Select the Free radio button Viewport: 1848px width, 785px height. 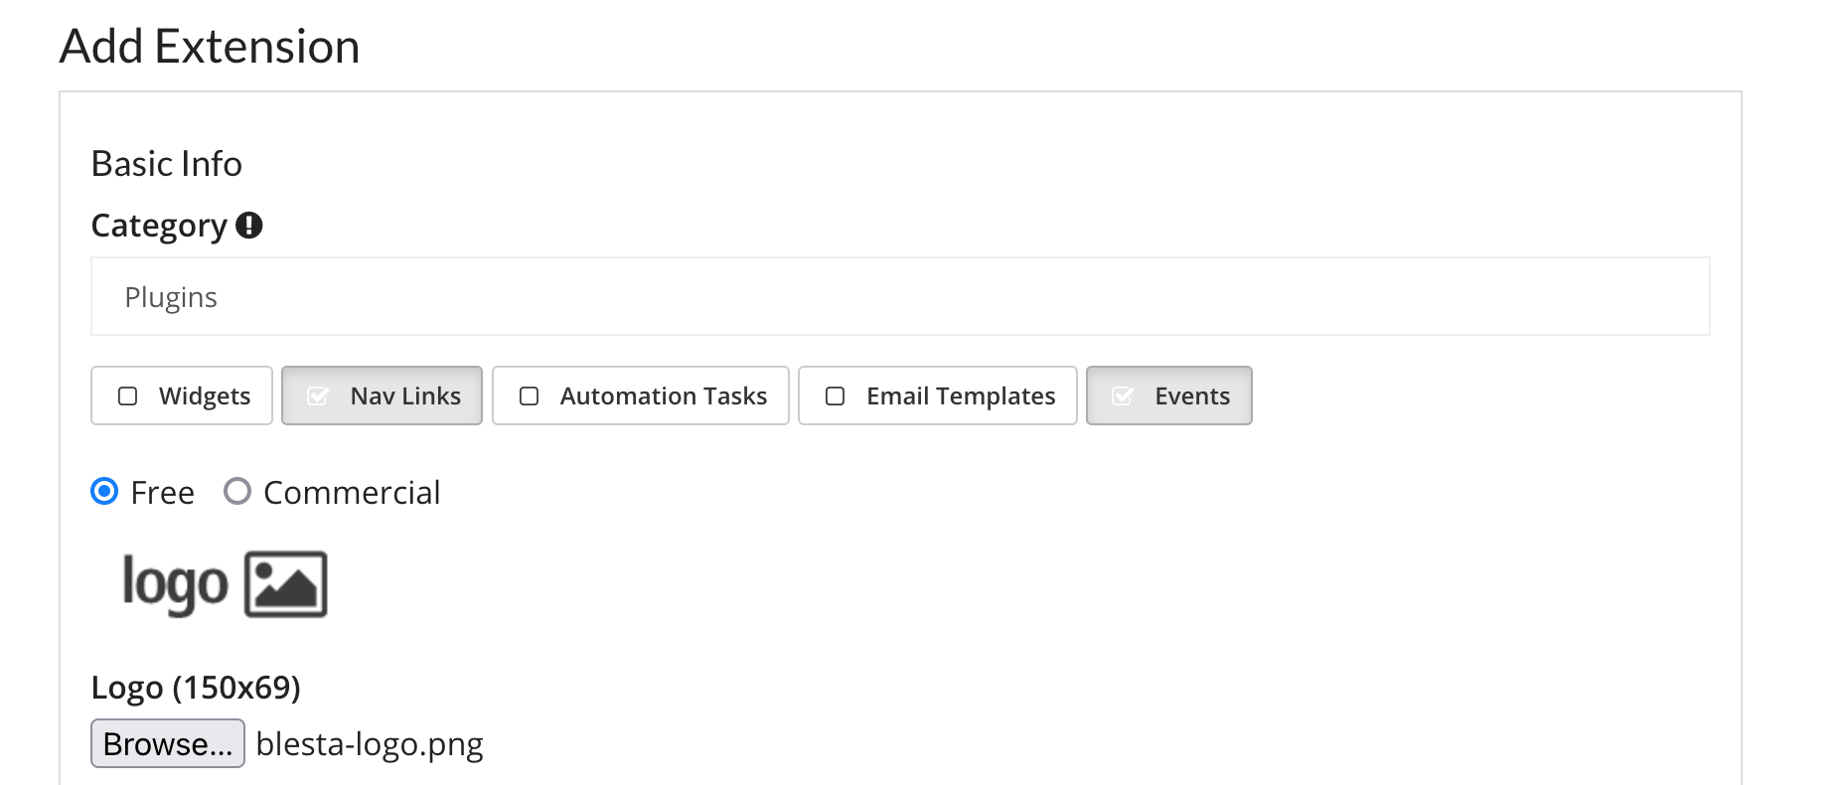coord(104,492)
